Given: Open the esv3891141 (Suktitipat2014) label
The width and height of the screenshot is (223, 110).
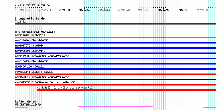Looking at the screenshot, I should coord(35,72).
